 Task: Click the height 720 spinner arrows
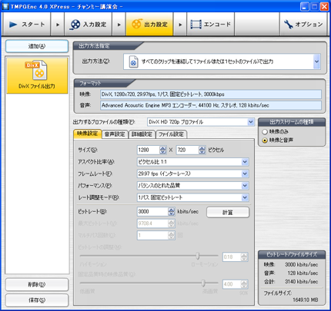click(202, 150)
